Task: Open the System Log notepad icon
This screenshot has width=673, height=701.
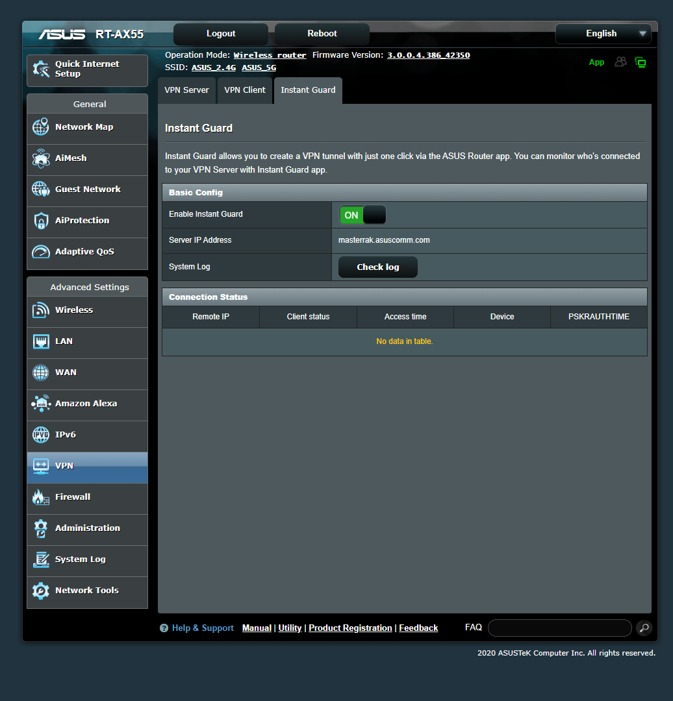Action: [41, 560]
